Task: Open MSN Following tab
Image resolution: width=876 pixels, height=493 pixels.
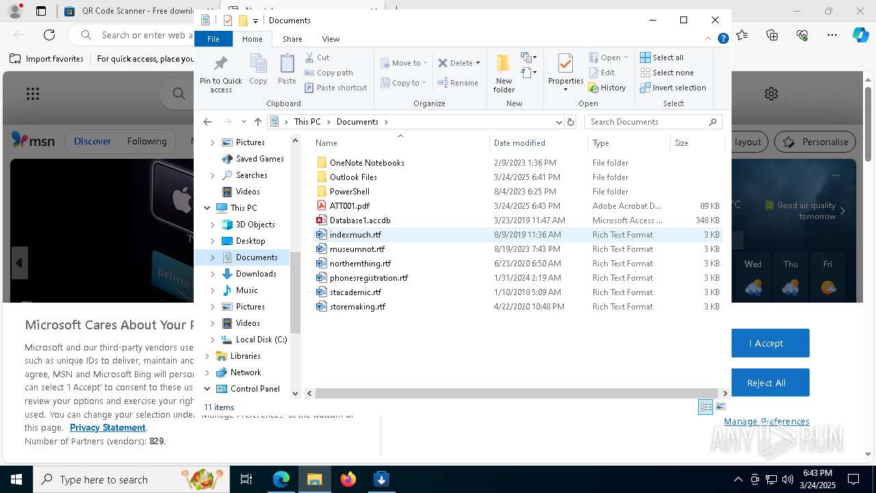Action: [146, 141]
